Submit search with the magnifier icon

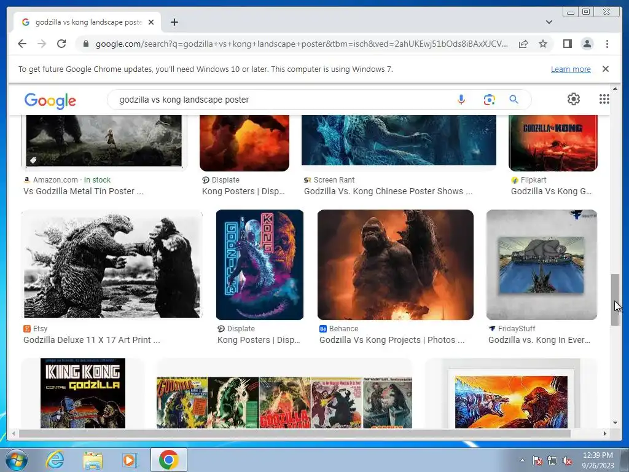pyautogui.click(x=514, y=100)
